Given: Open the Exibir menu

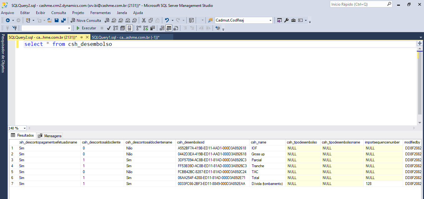Looking at the screenshot, I should tap(41, 13).
